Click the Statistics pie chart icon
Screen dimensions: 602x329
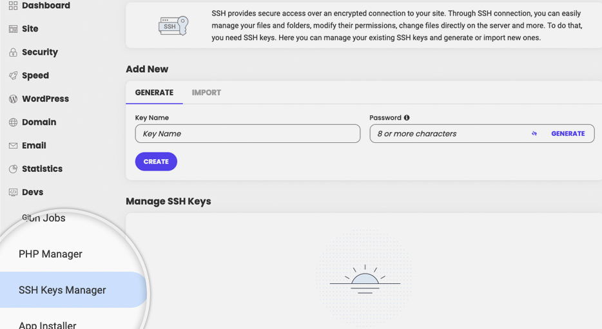(x=13, y=169)
